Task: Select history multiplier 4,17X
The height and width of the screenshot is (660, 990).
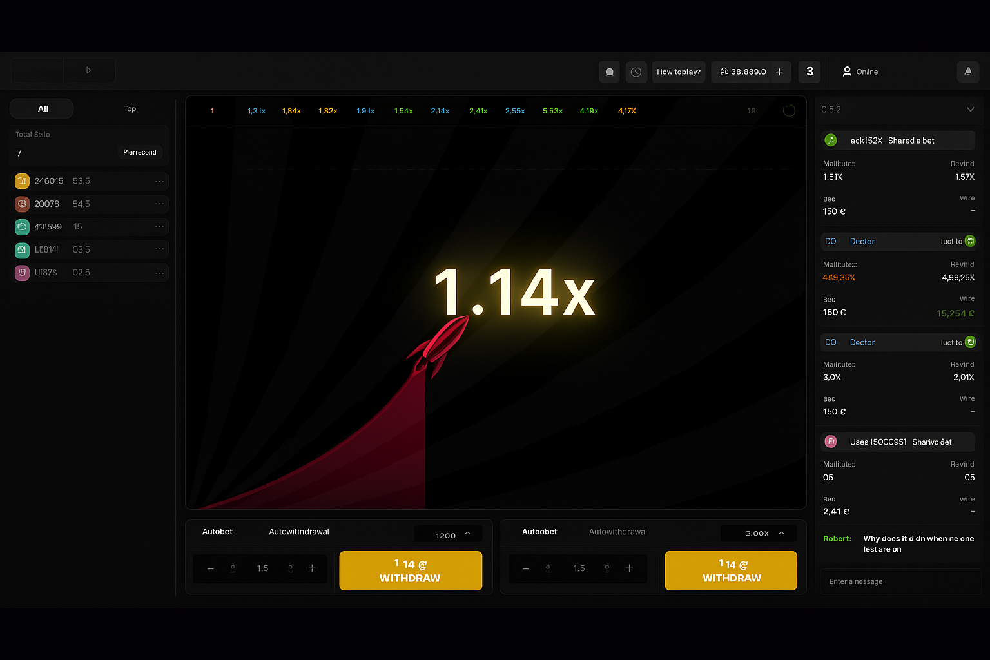Action: (x=627, y=111)
